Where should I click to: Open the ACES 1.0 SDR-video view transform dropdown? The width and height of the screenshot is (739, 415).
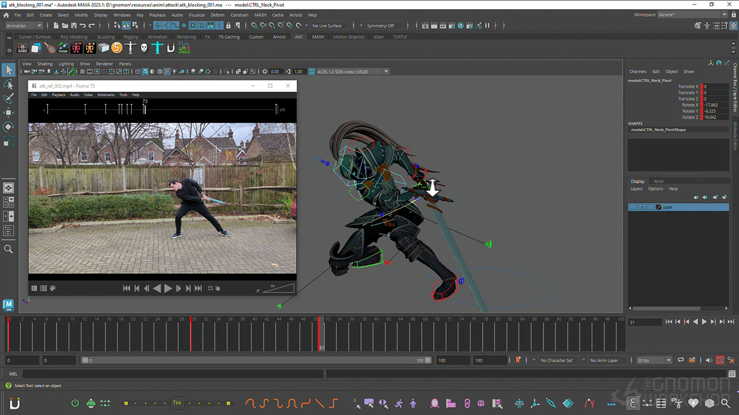point(386,71)
